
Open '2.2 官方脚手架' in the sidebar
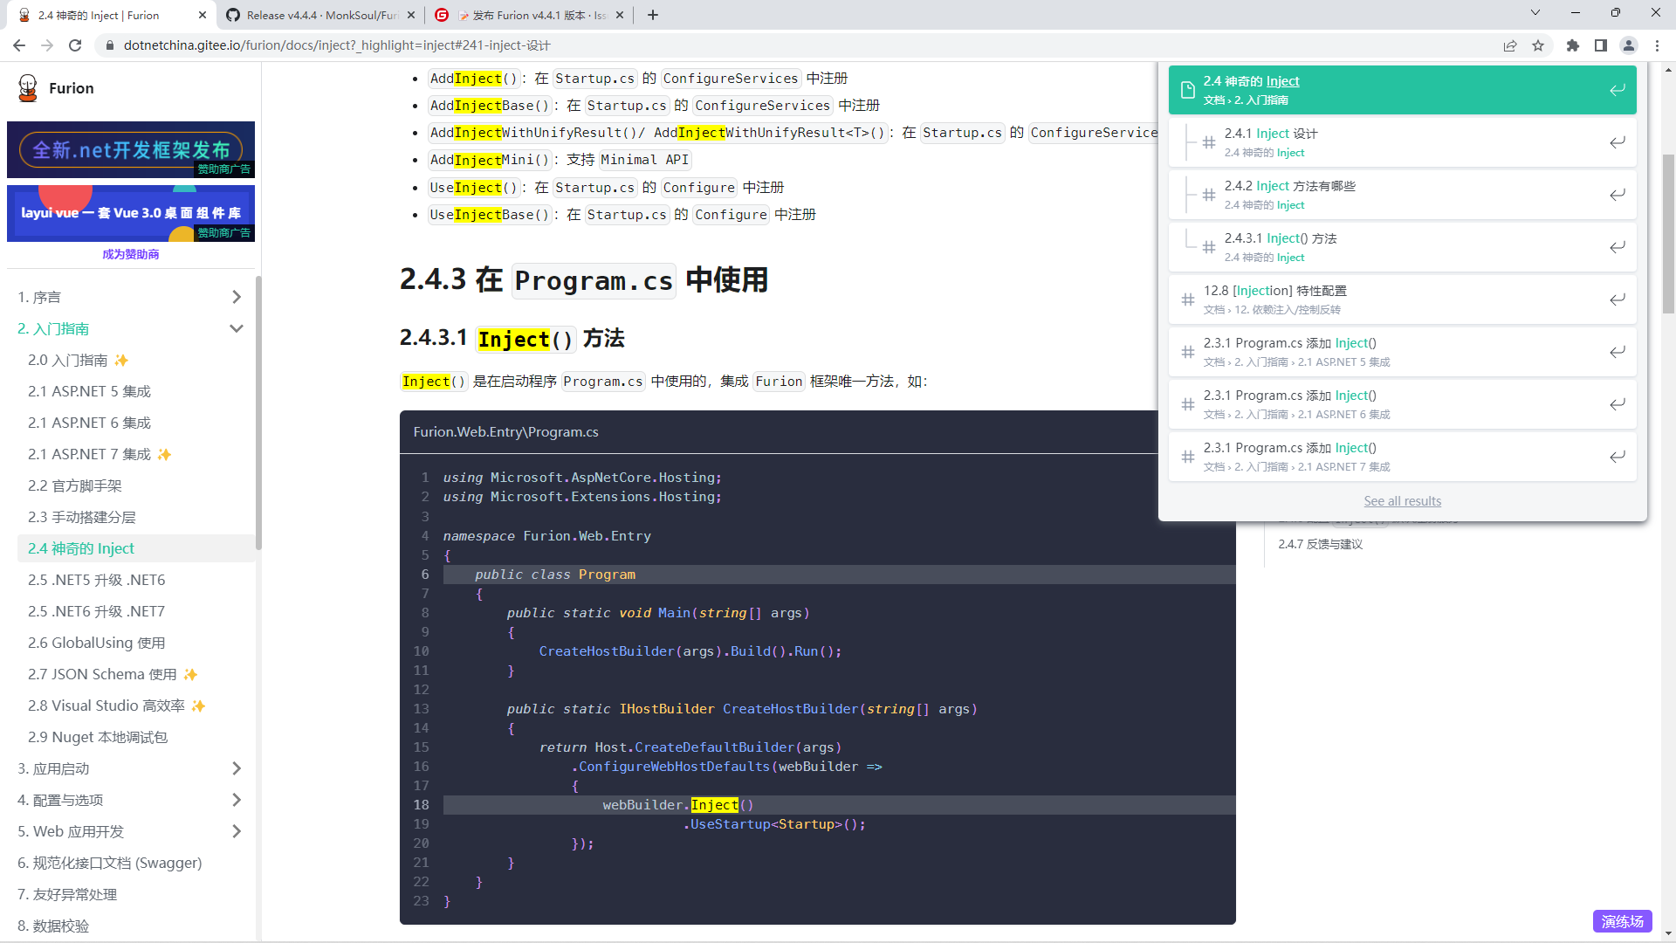click(75, 485)
